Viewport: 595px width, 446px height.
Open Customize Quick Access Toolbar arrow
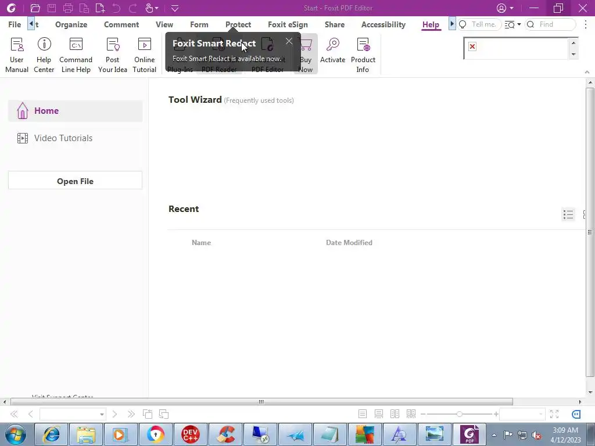[x=175, y=8]
